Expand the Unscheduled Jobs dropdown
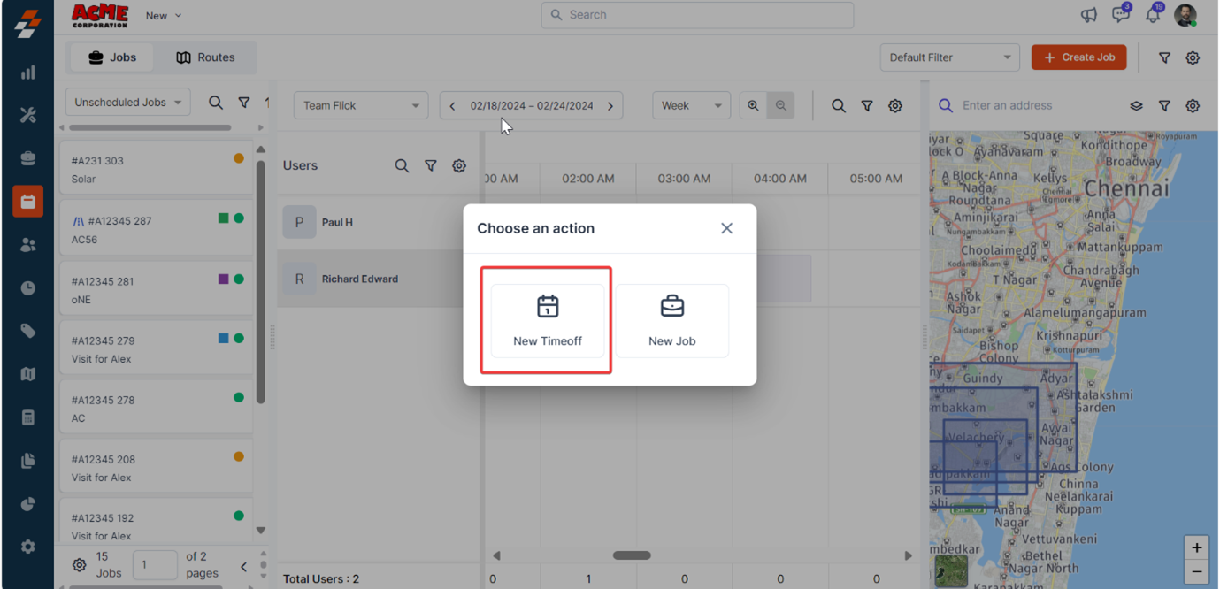1220x589 pixels. point(127,103)
